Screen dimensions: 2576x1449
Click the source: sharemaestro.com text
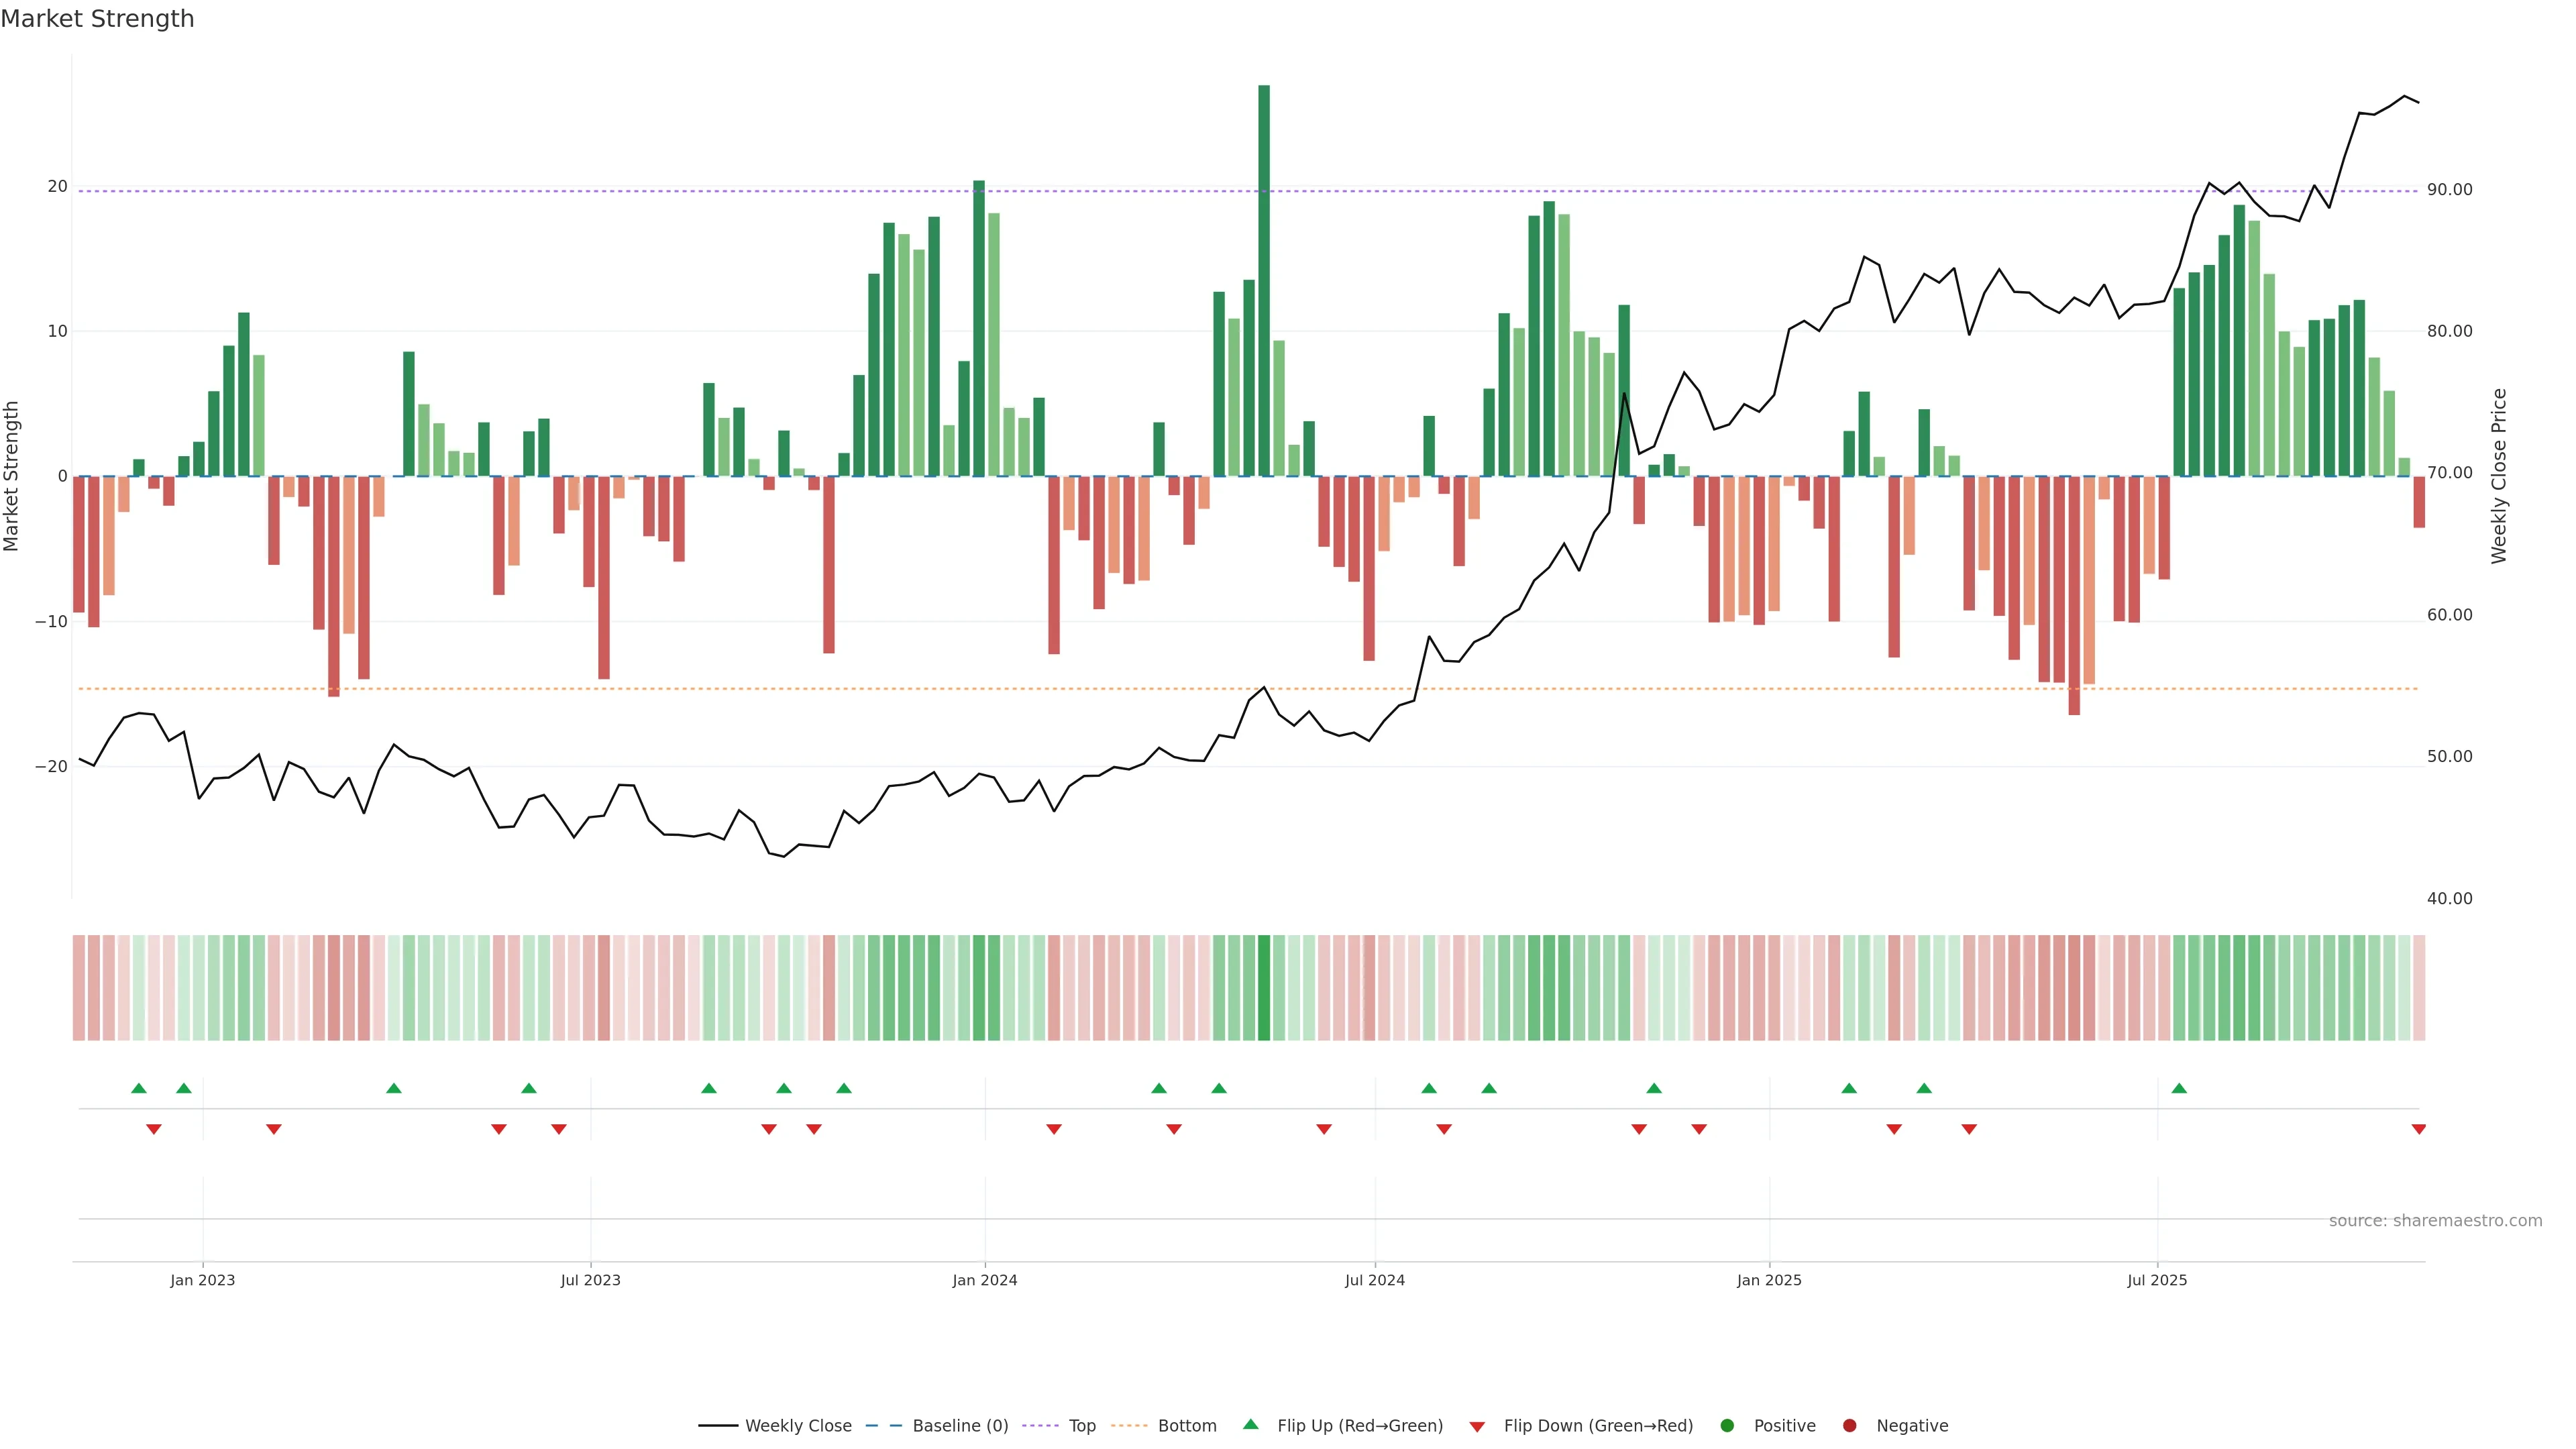[2435, 1220]
